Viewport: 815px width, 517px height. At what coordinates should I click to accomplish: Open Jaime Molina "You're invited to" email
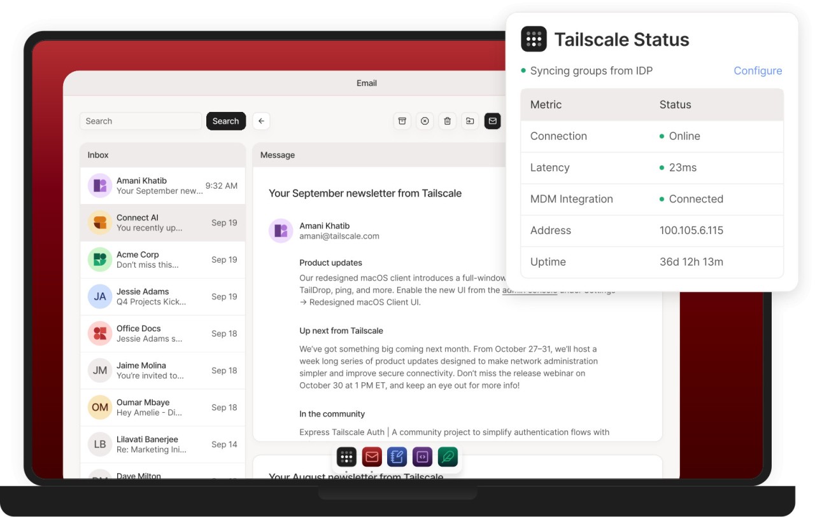click(163, 370)
